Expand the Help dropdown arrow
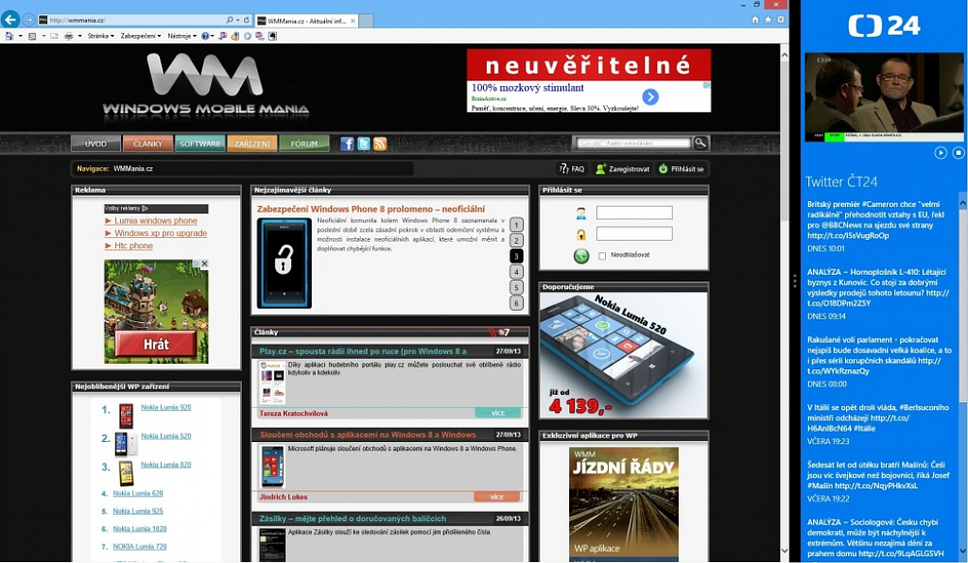 (x=213, y=36)
